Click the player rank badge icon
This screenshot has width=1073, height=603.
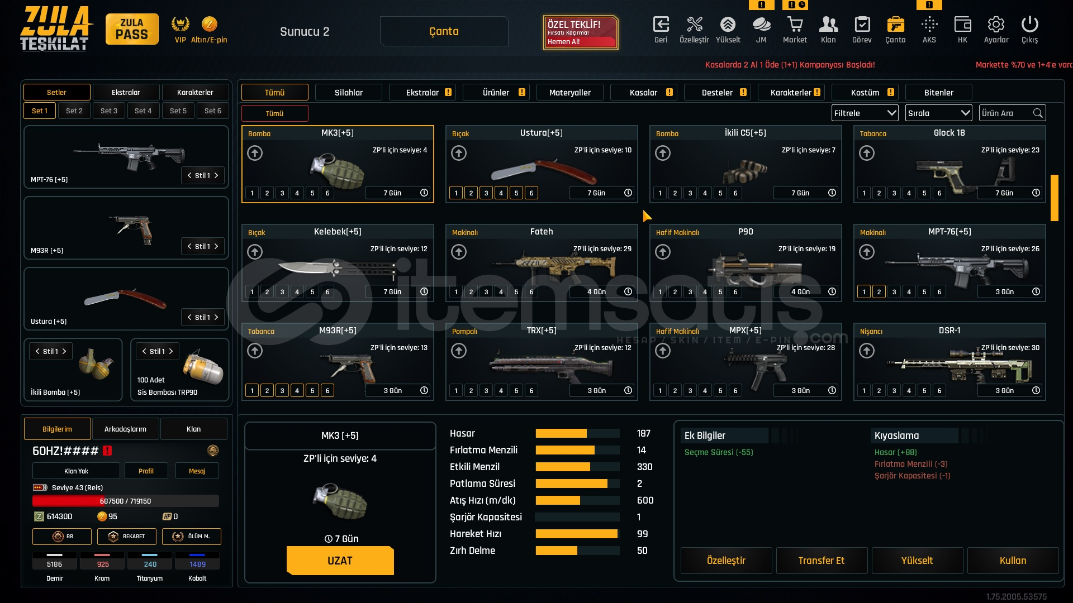pyautogui.click(x=212, y=451)
